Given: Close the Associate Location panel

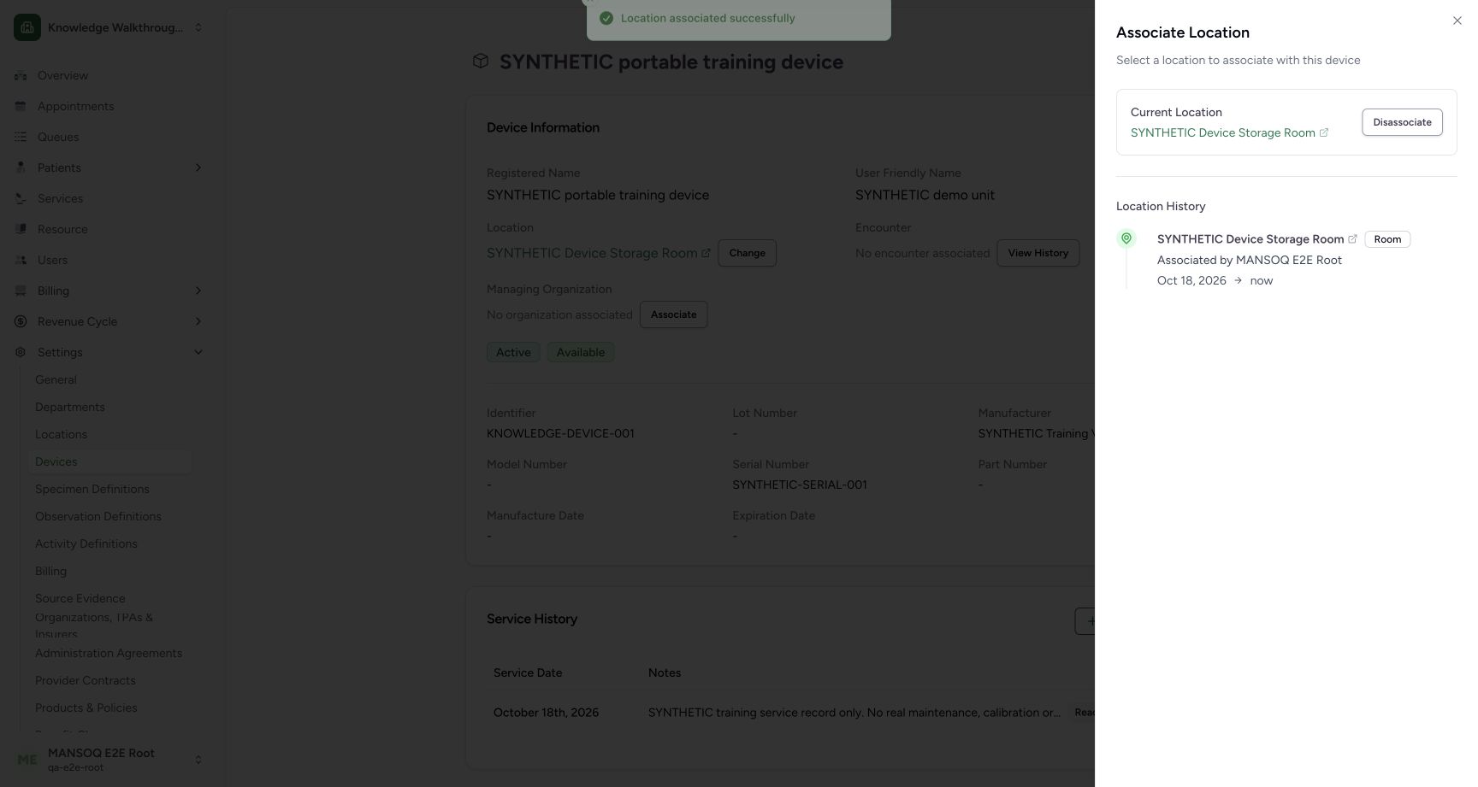Looking at the screenshot, I should coord(1457,21).
